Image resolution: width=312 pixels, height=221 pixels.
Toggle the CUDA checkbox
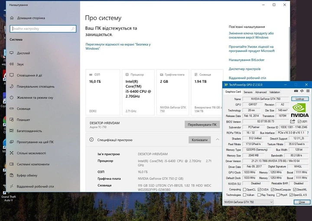click(x=259, y=189)
